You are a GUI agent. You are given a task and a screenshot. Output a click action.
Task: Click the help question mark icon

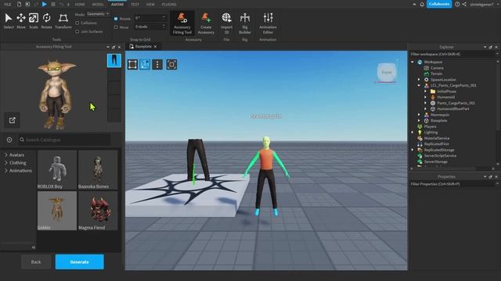[x=457, y=4]
